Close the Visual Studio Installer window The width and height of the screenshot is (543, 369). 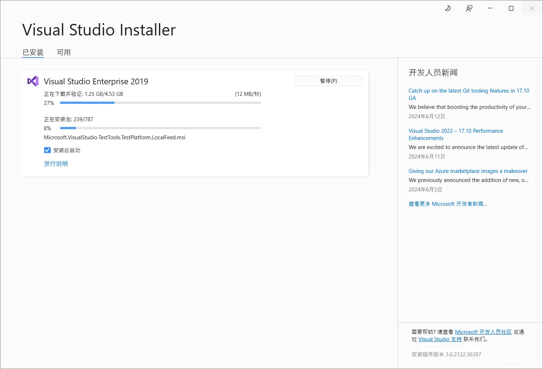coord(532,8)
